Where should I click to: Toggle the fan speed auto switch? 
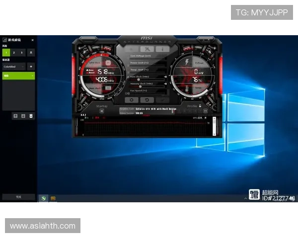click(x=127, y=94)
